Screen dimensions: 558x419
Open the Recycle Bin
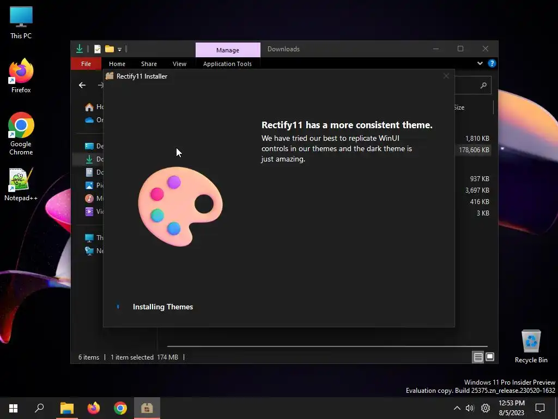[531, 346]
